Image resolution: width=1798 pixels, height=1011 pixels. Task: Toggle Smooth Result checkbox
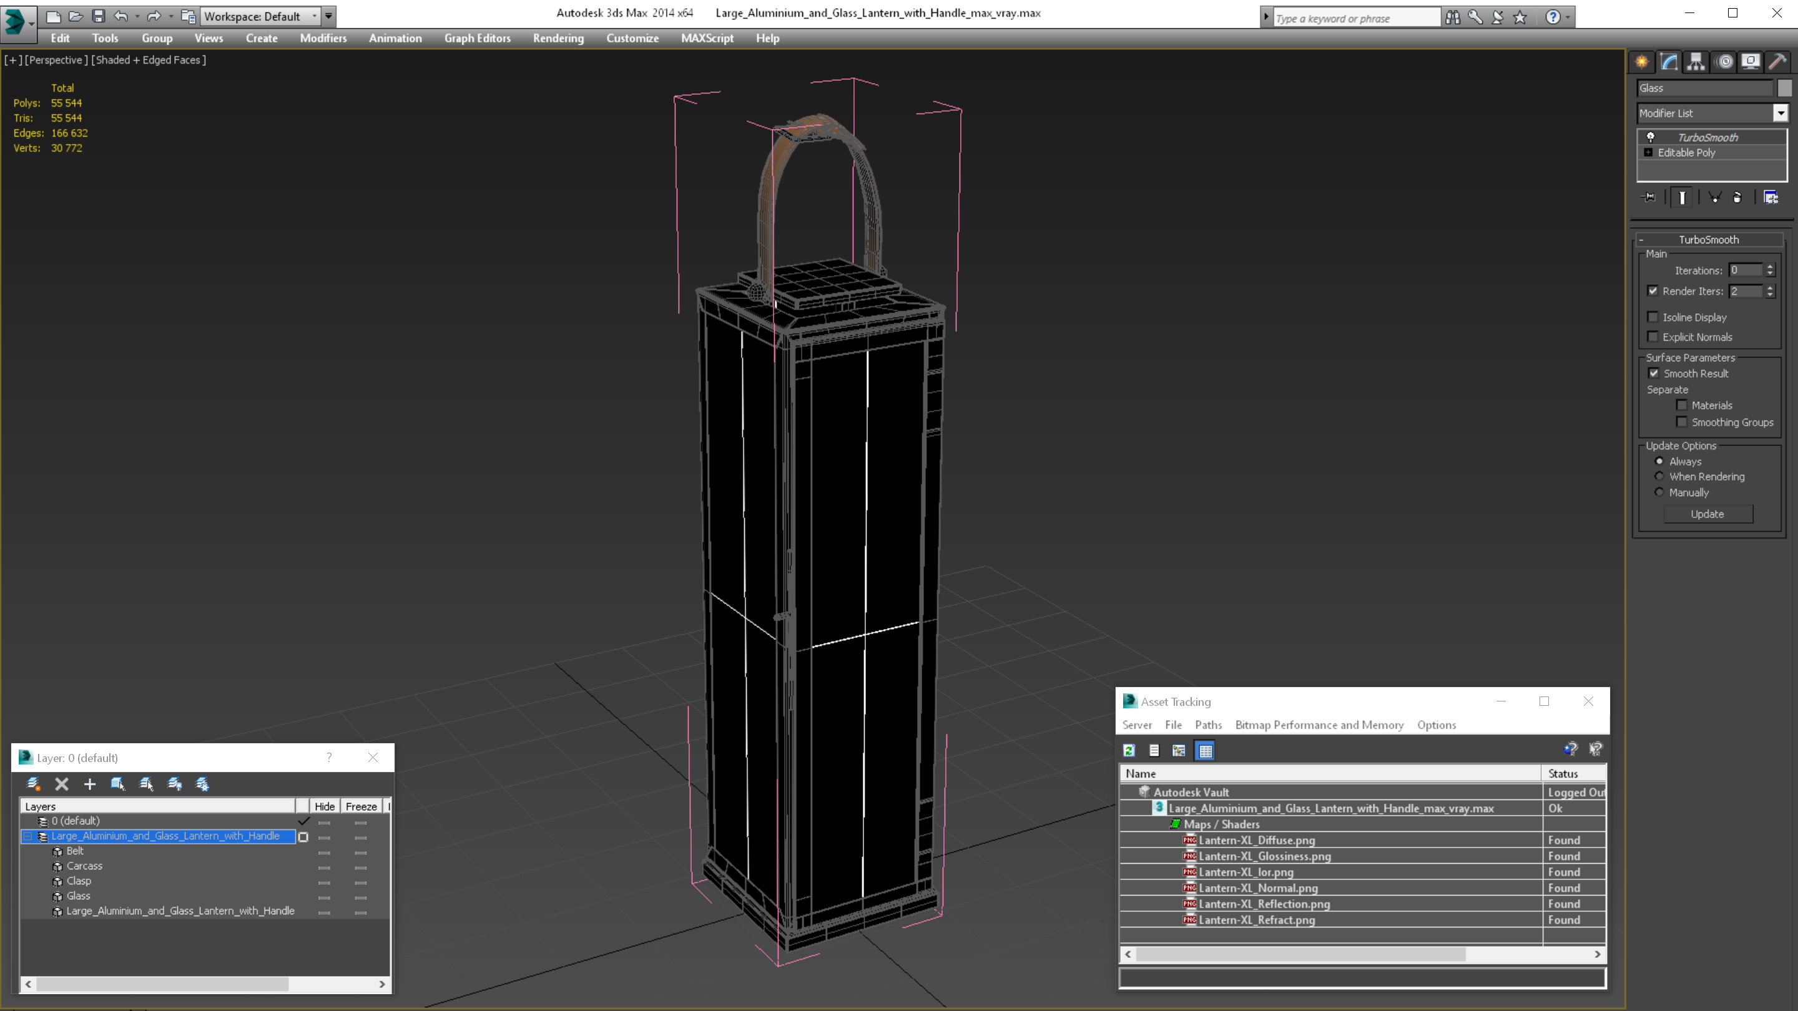point(1654,373)
